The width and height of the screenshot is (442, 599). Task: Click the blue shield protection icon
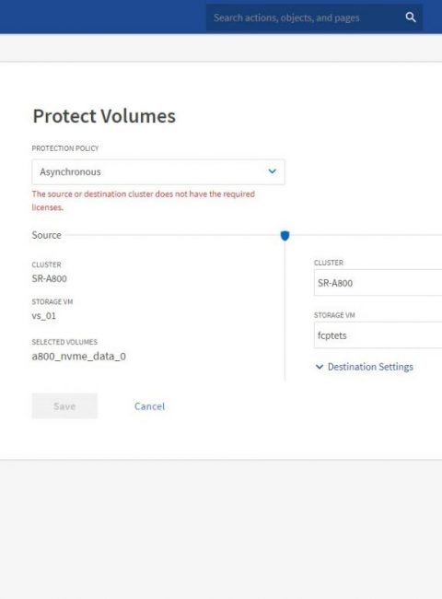click(x=285, y=235)
